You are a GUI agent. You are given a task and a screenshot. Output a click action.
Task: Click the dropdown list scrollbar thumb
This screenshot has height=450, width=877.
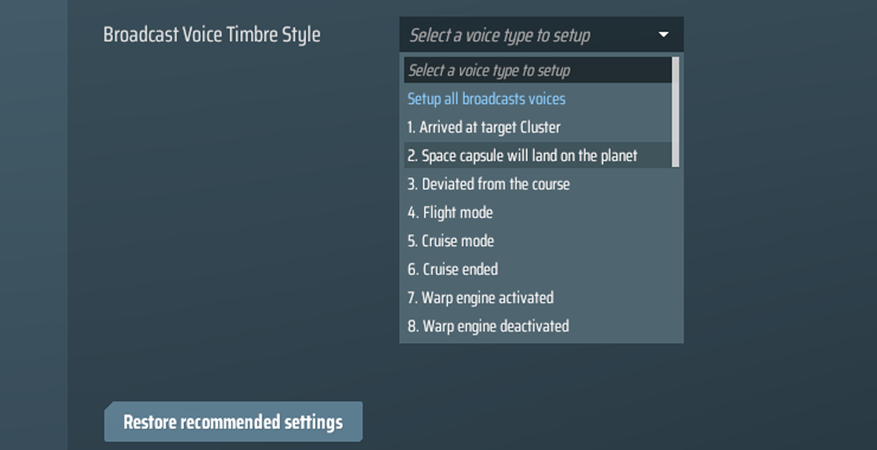(676, 112)
